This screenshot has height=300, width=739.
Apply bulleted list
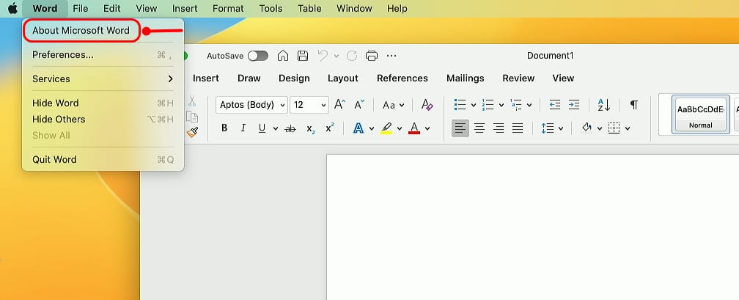460,105
